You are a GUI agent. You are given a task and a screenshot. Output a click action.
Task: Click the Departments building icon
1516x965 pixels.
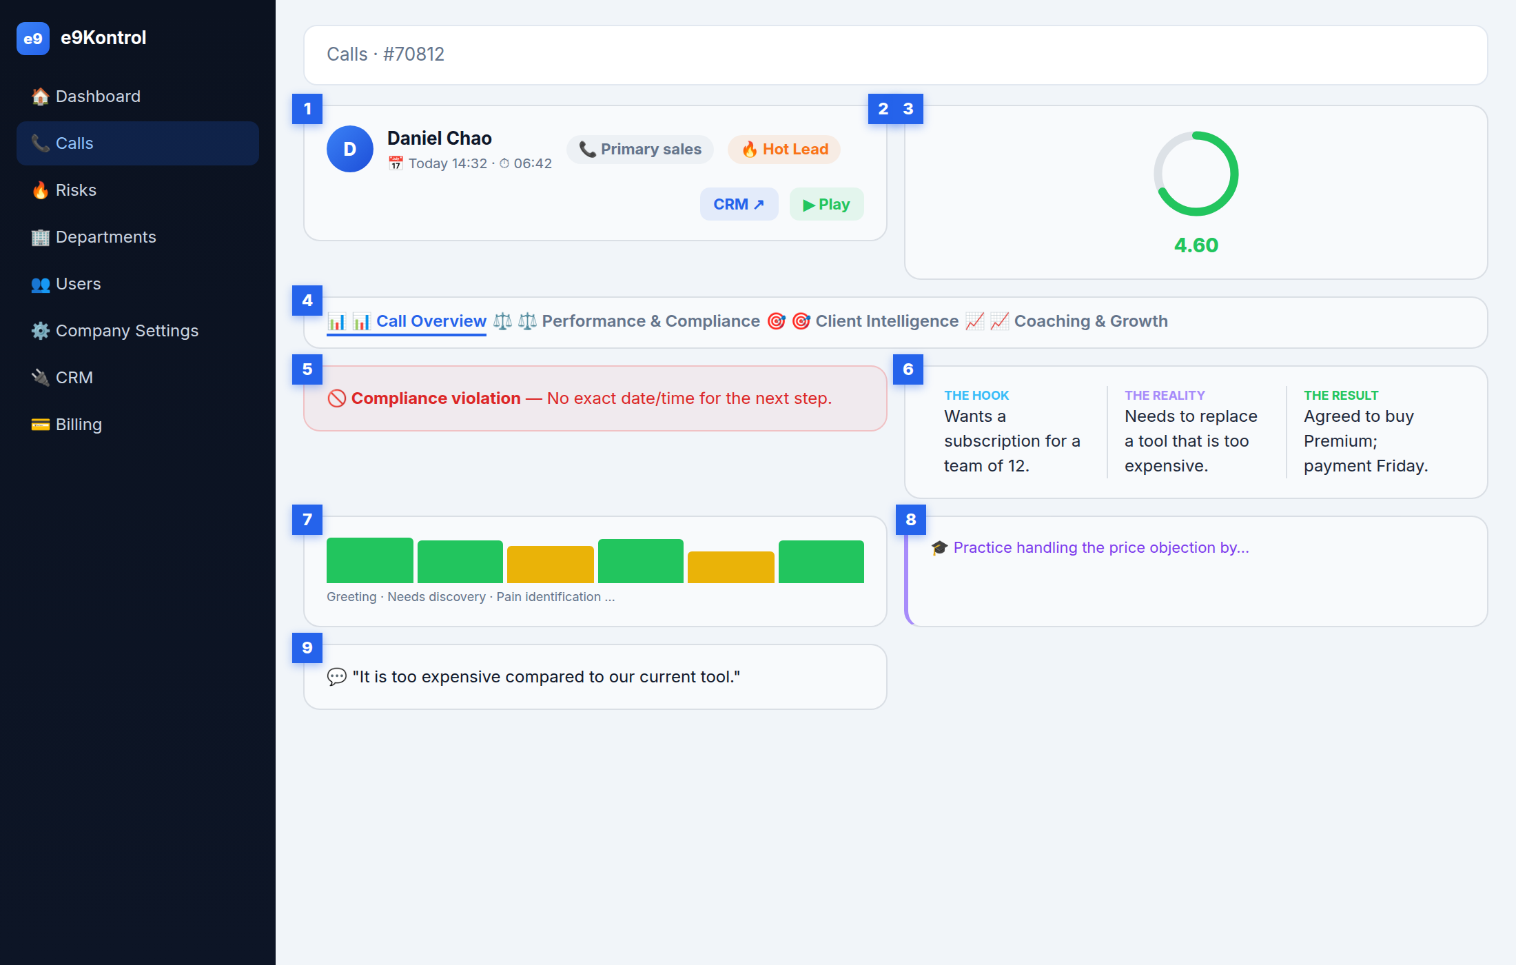point(41,237)
